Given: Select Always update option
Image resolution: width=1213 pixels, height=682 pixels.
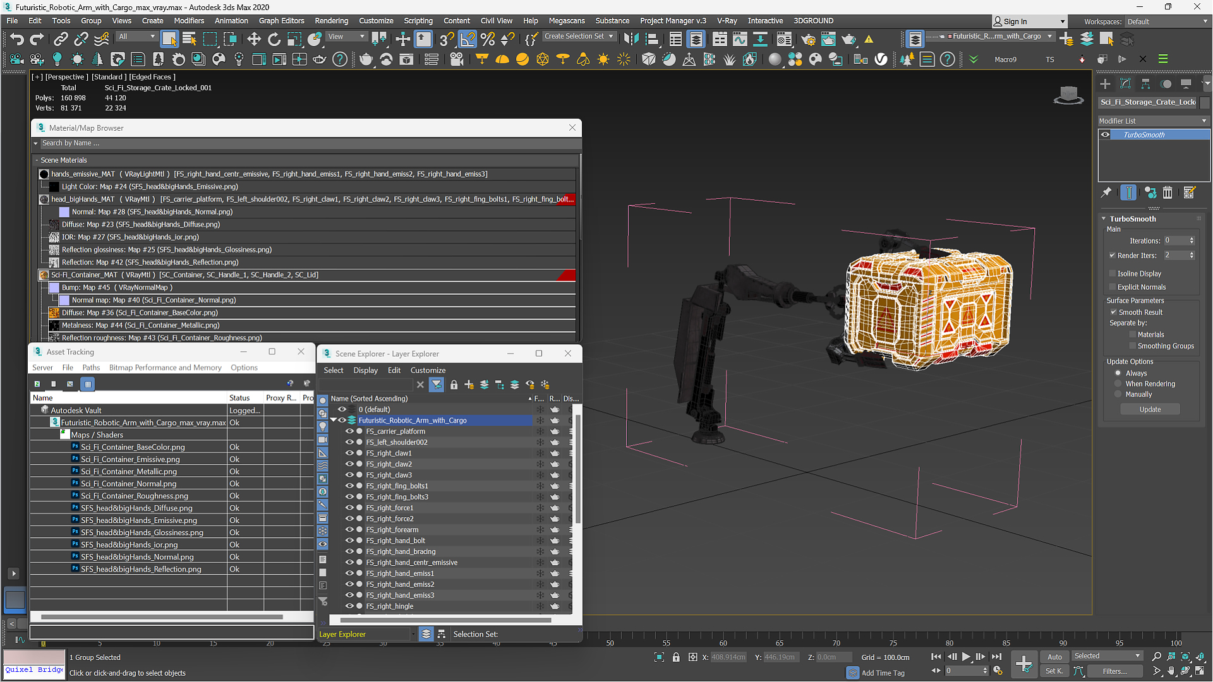Looking at the screenshot, I should (1118, 373).
